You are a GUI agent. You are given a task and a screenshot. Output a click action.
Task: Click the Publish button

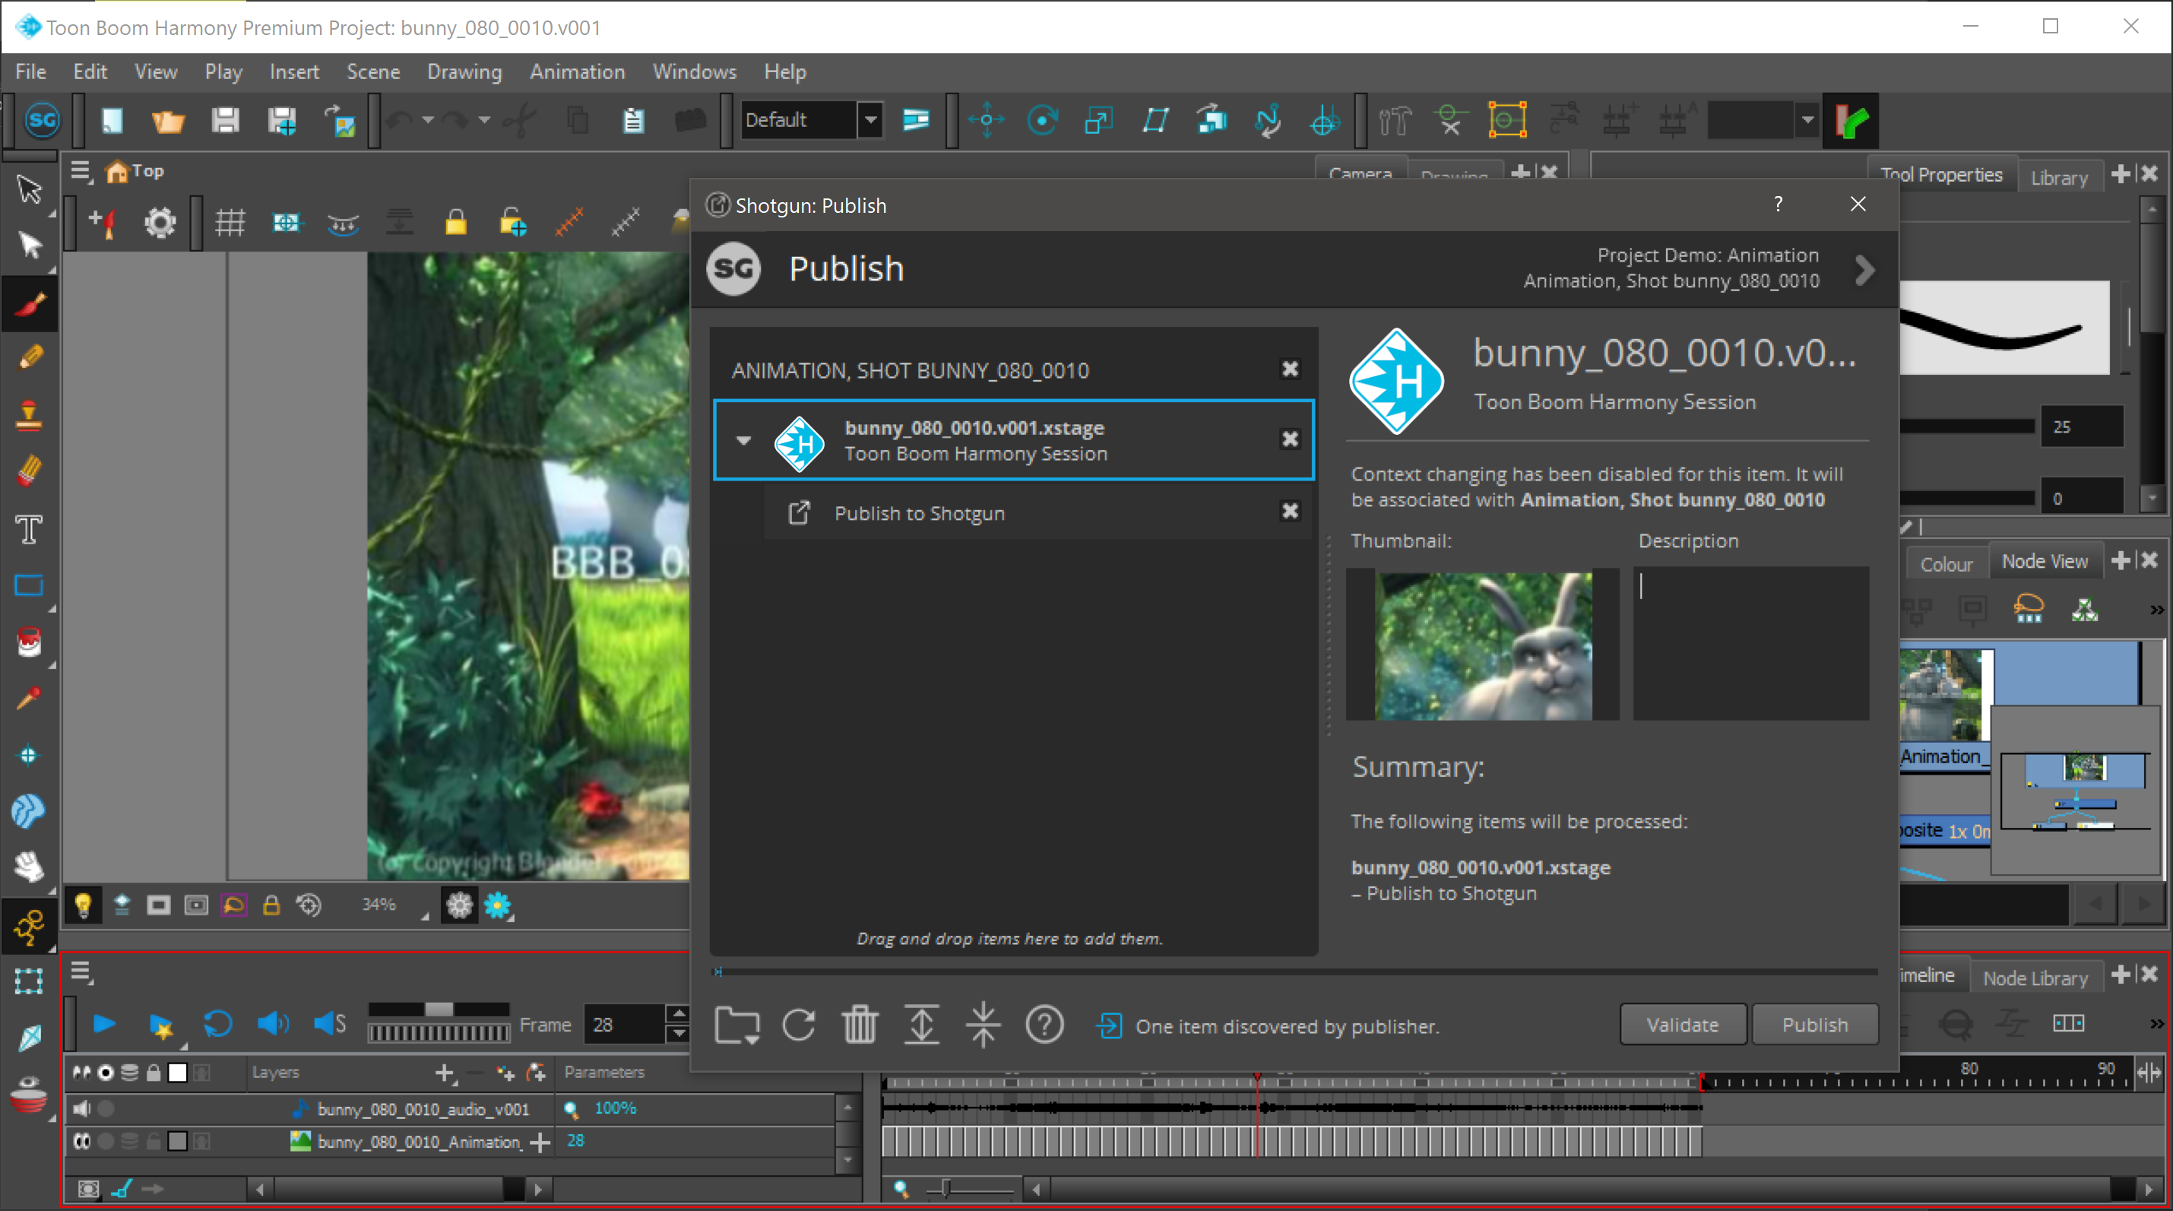(1814, 1025)
